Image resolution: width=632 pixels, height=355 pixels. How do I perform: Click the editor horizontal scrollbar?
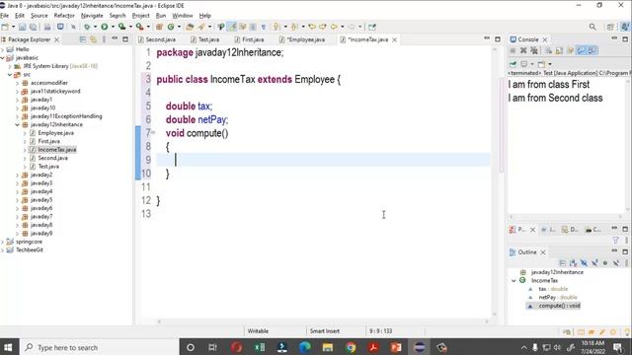(323, 321)
